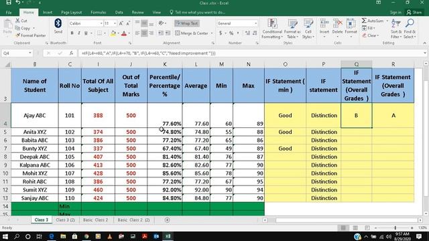Open the Name Box Q4 dropdown
Image resolution: width=429 pixels, height=241 pixels.
pyautogui.click(x=29, y=54)
